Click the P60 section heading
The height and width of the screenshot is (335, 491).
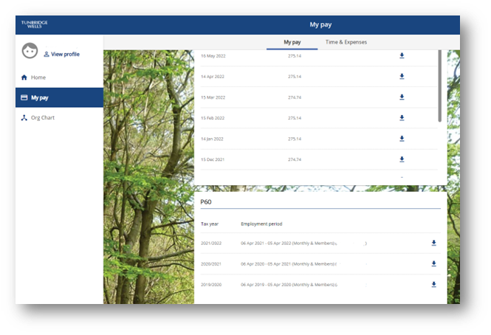coord(206,202)
